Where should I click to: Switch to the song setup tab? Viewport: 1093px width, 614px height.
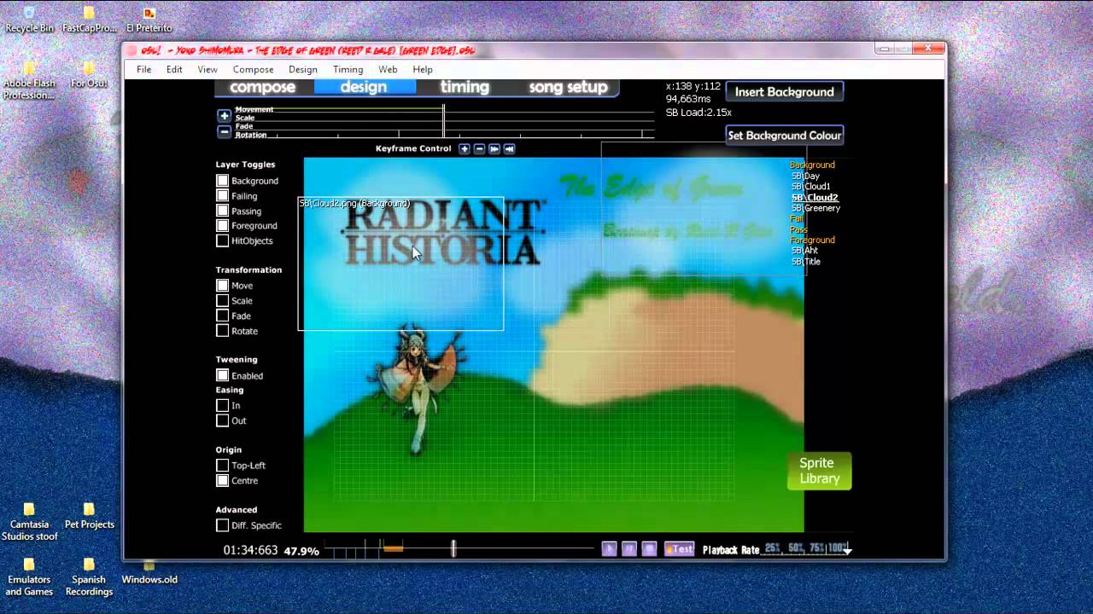tap(568, 87)
